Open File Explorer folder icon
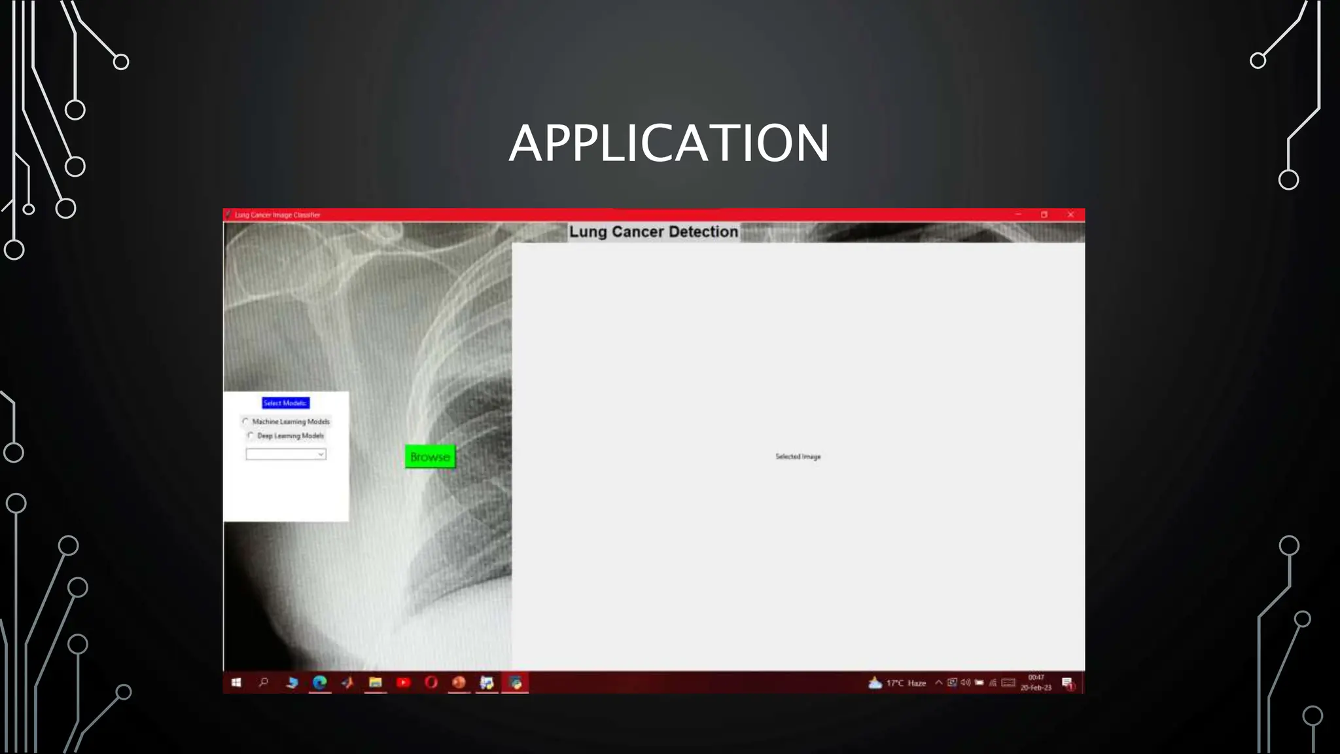Viewport: 1340px width, 754px height. (375, 683)
